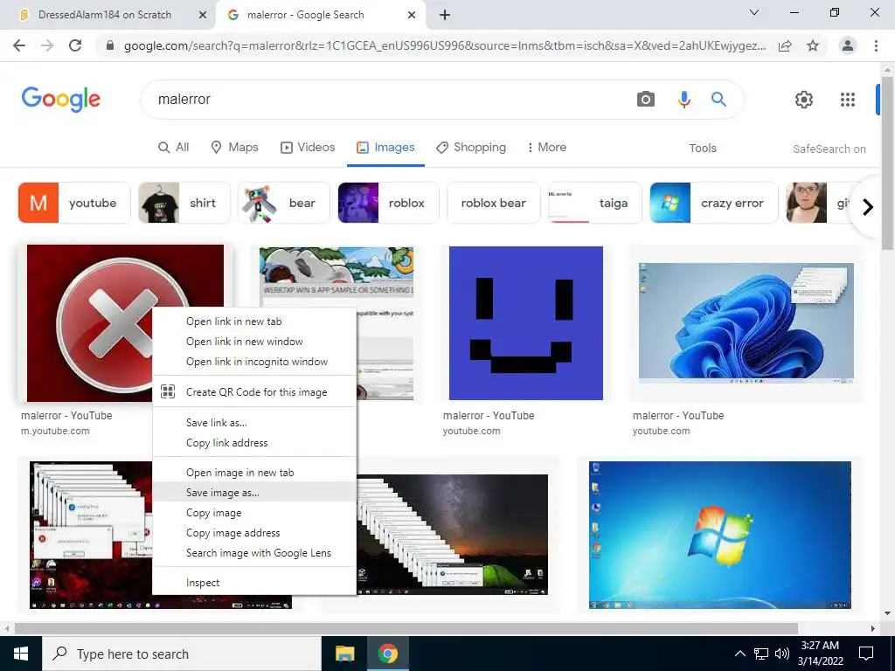The width and height of the screenshot is (895, 671).
Task: Close the DressedAlarm184 on Scratch tab
Action: 203,15
